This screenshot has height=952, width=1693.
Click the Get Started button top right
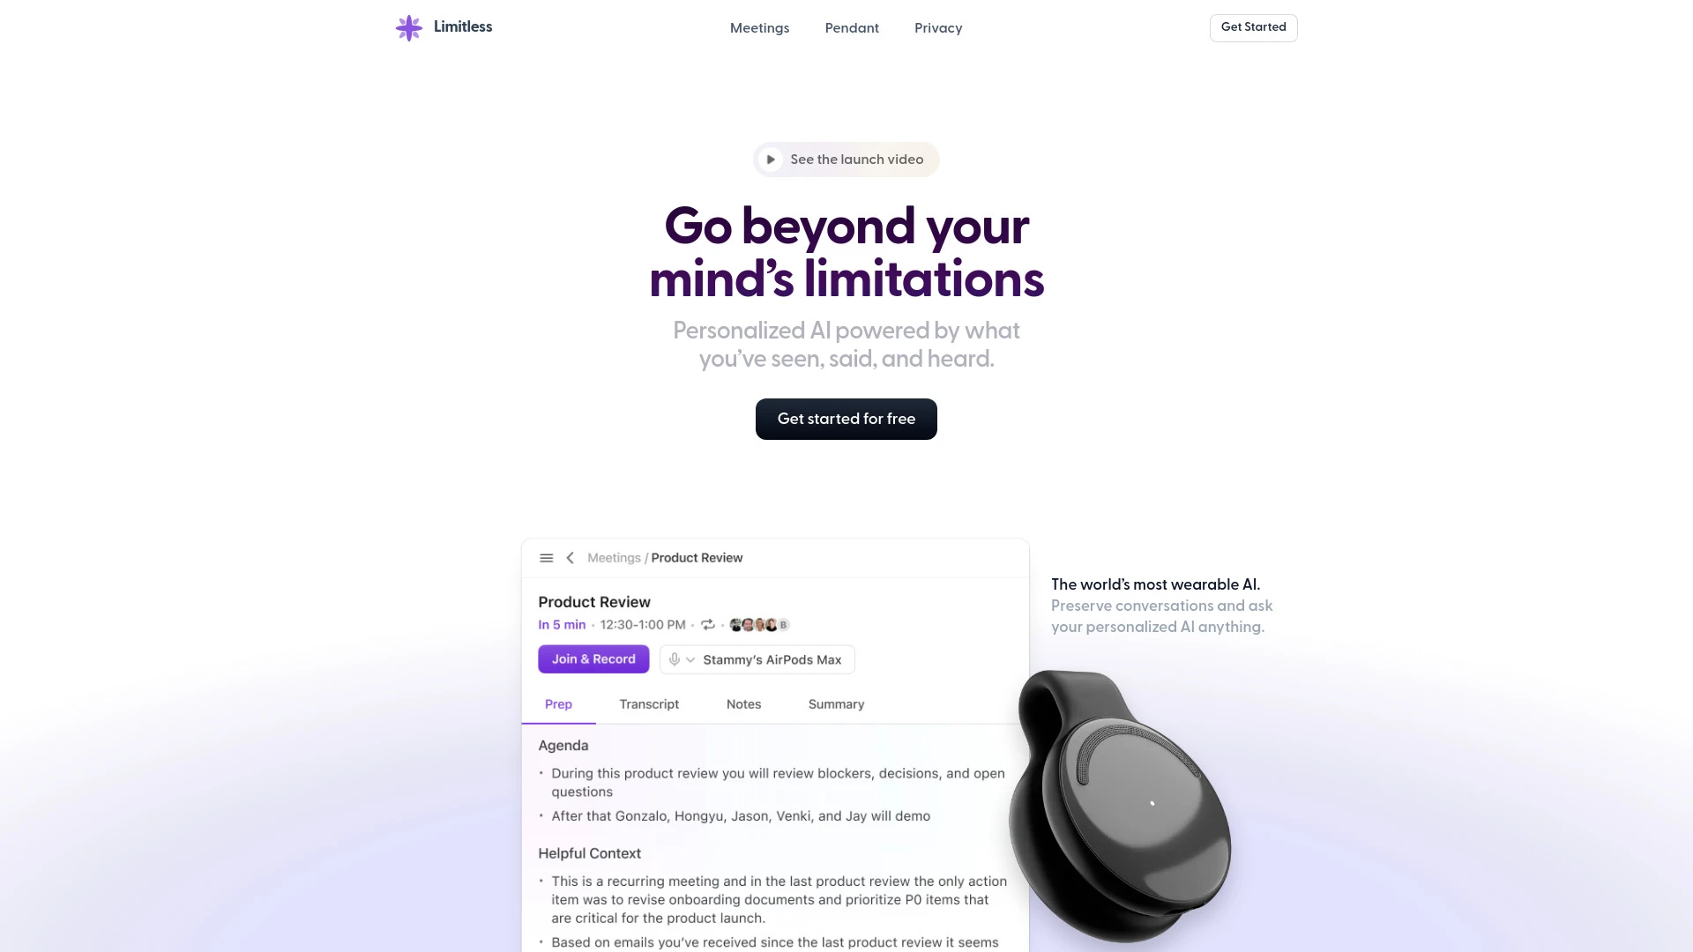[x=1254, y=26]
